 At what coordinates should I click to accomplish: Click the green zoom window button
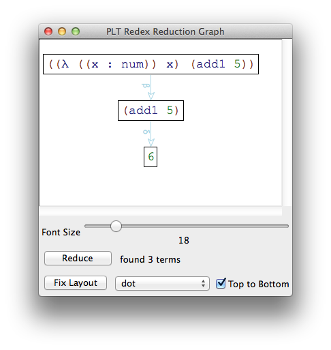coord(76,31)
